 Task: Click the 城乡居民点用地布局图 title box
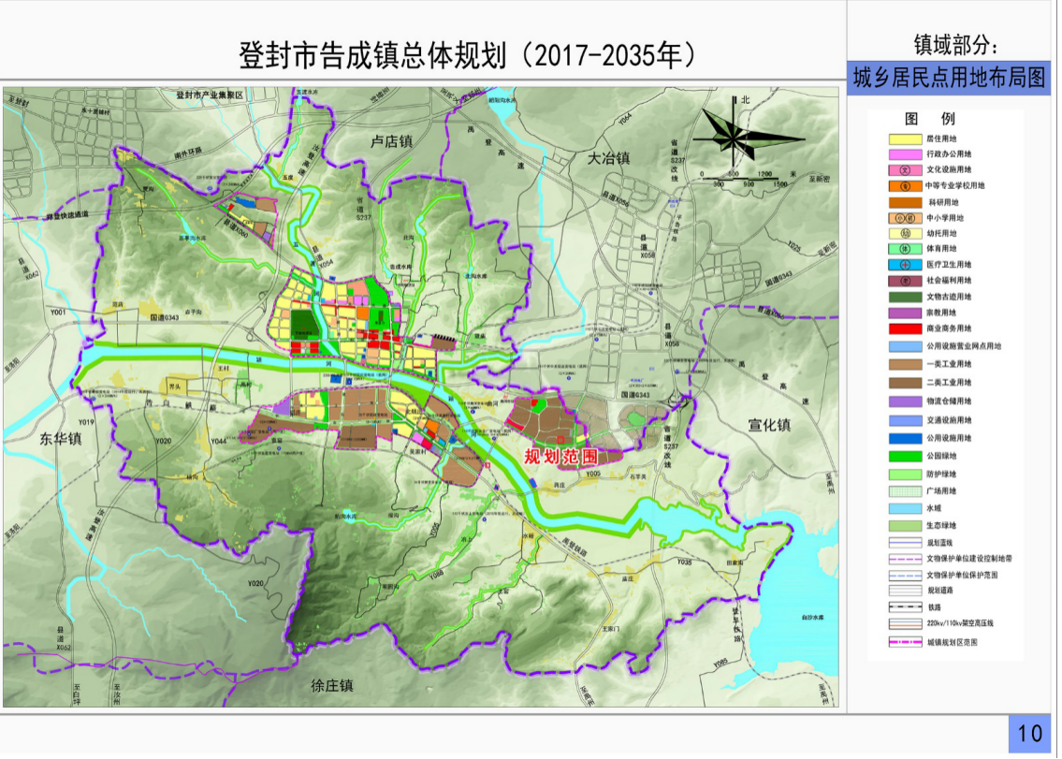(949, 80)
